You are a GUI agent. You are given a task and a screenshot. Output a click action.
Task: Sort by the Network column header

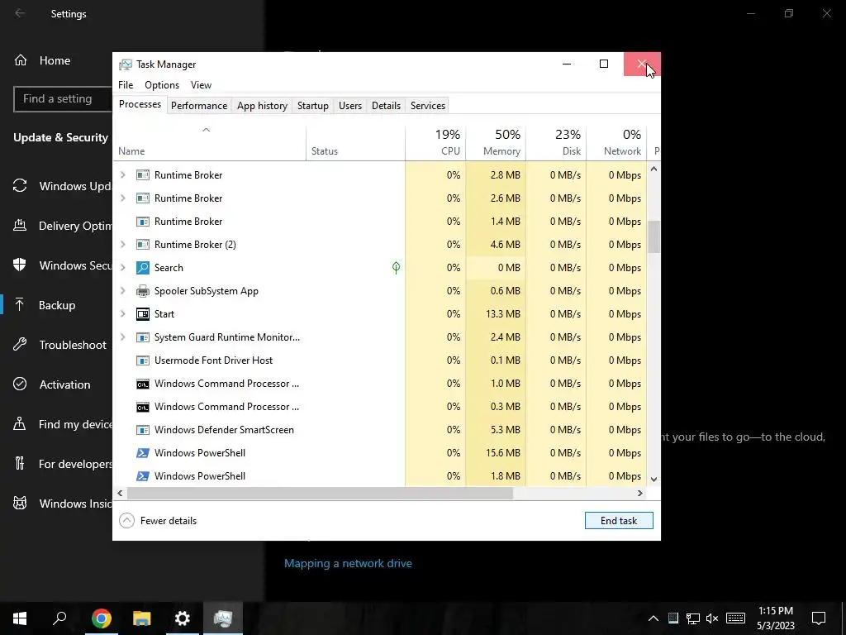[616, 143]
